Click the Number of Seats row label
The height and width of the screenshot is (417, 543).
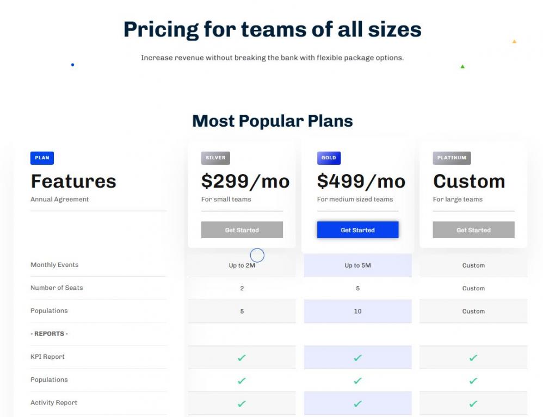coord(57,288)
